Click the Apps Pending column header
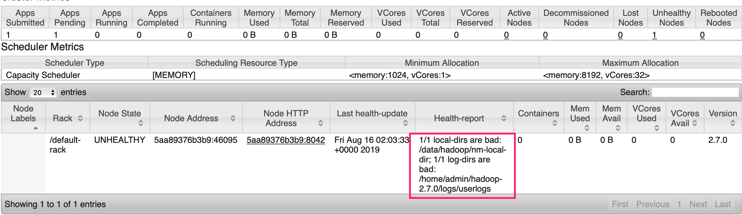Screen dimensions: 742x215 (70, 18)
